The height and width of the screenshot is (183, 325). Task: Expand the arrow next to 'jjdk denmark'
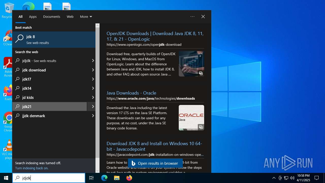(x=93, y=116)
